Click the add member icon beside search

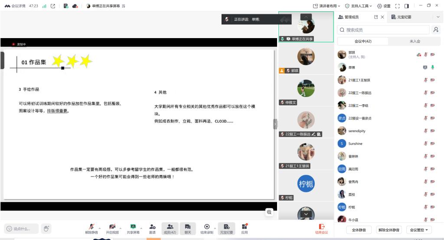(436, 30)
